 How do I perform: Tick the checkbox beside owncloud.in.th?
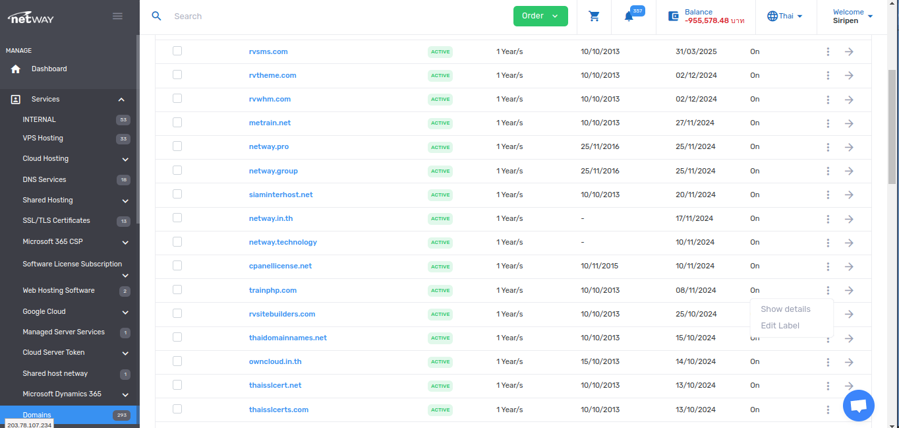(177, 361)
